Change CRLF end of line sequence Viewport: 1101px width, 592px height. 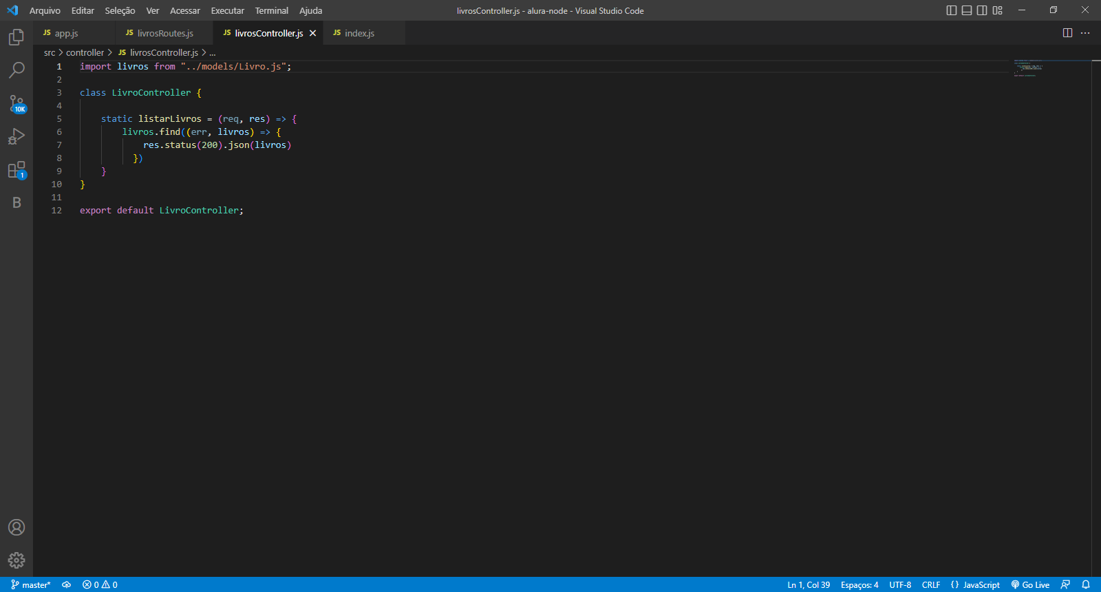(931, 584)
